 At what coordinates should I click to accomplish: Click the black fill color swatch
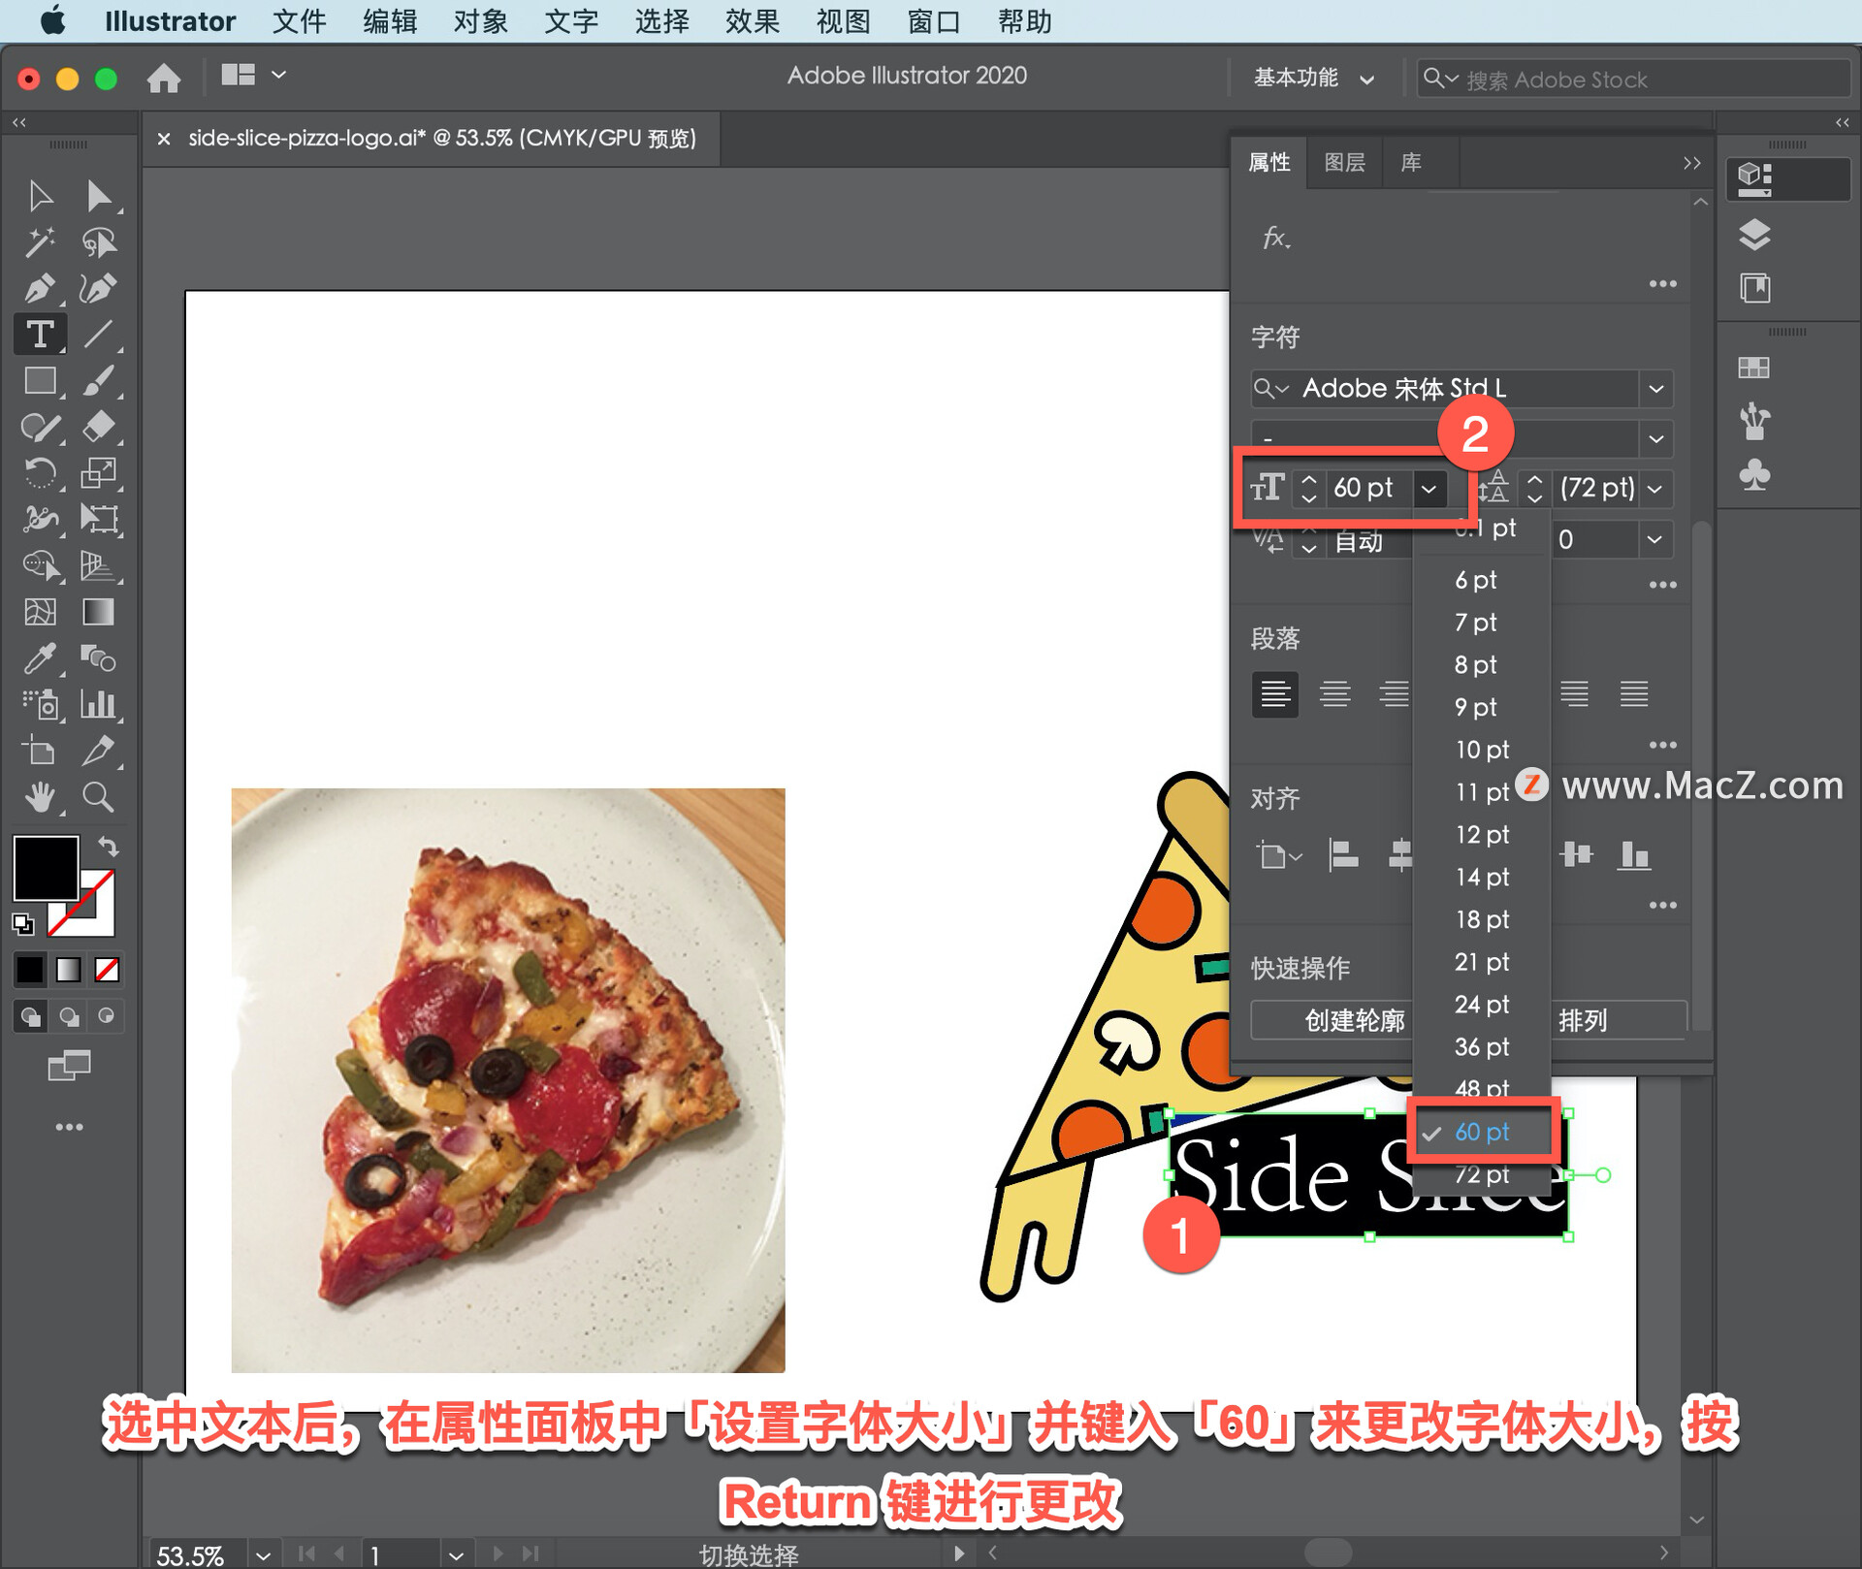point(45,868)
